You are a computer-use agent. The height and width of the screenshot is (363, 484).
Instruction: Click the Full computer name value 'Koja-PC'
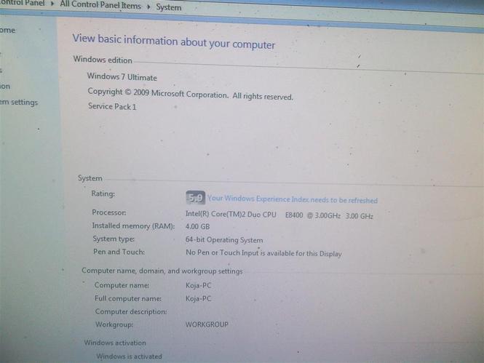coord(199,298)
